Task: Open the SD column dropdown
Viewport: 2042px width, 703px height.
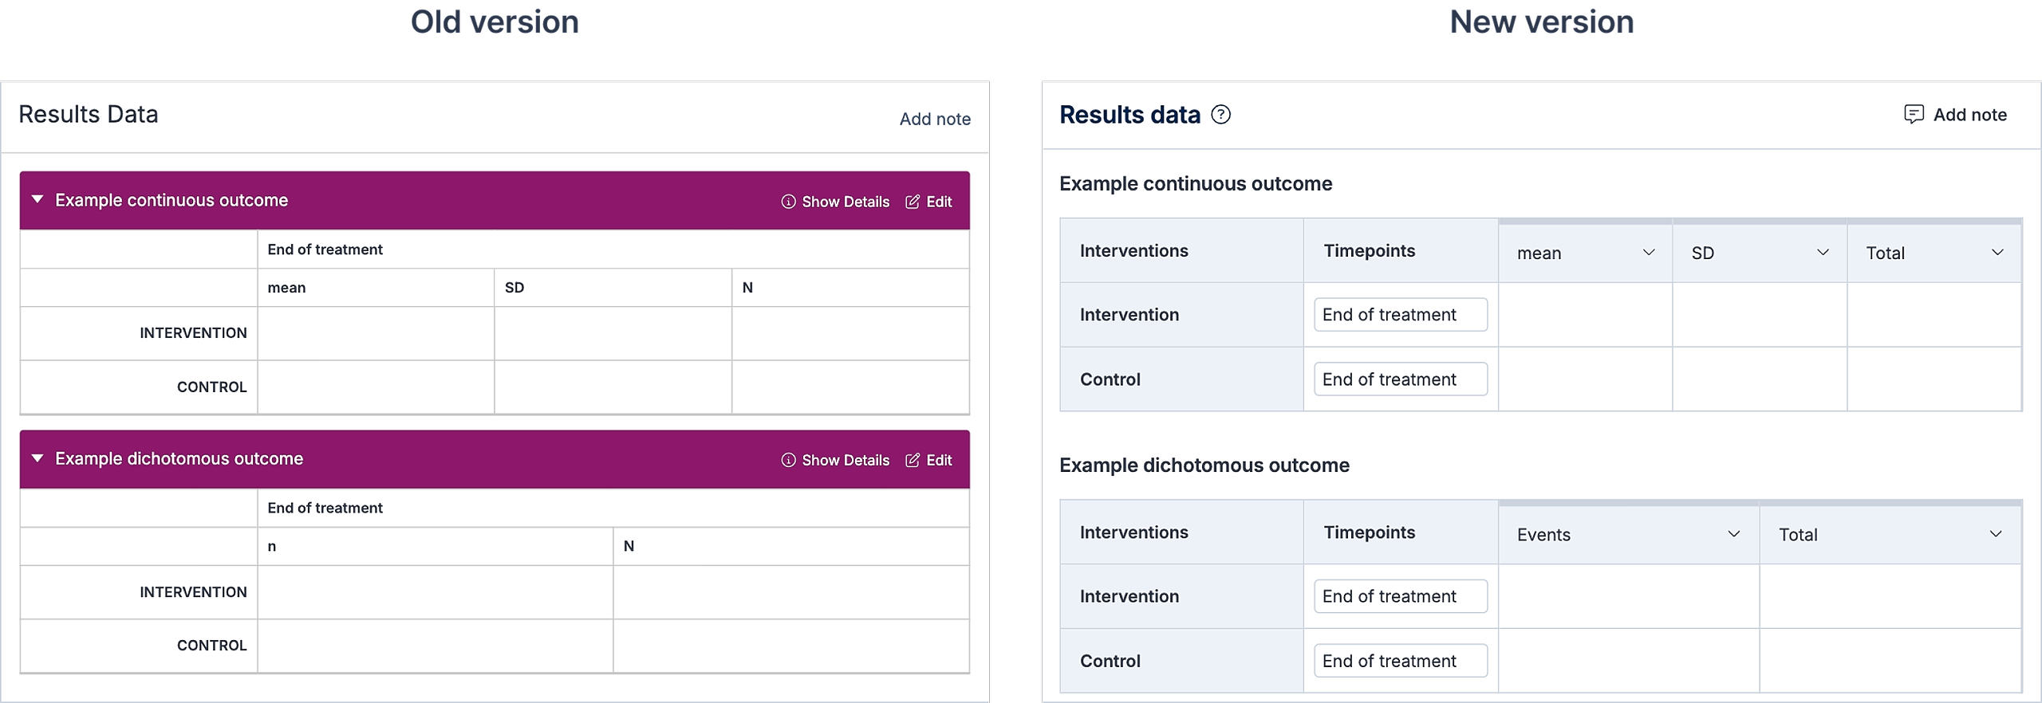Action: coord(1823,253)
